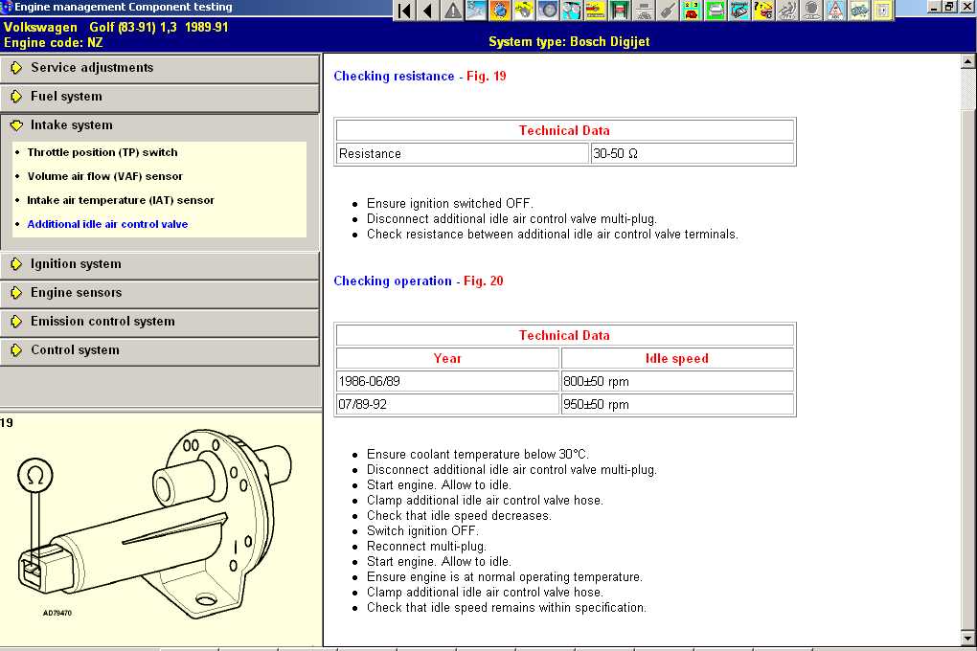
Task: Expand the Emission control system section
Action: [160, 322]
